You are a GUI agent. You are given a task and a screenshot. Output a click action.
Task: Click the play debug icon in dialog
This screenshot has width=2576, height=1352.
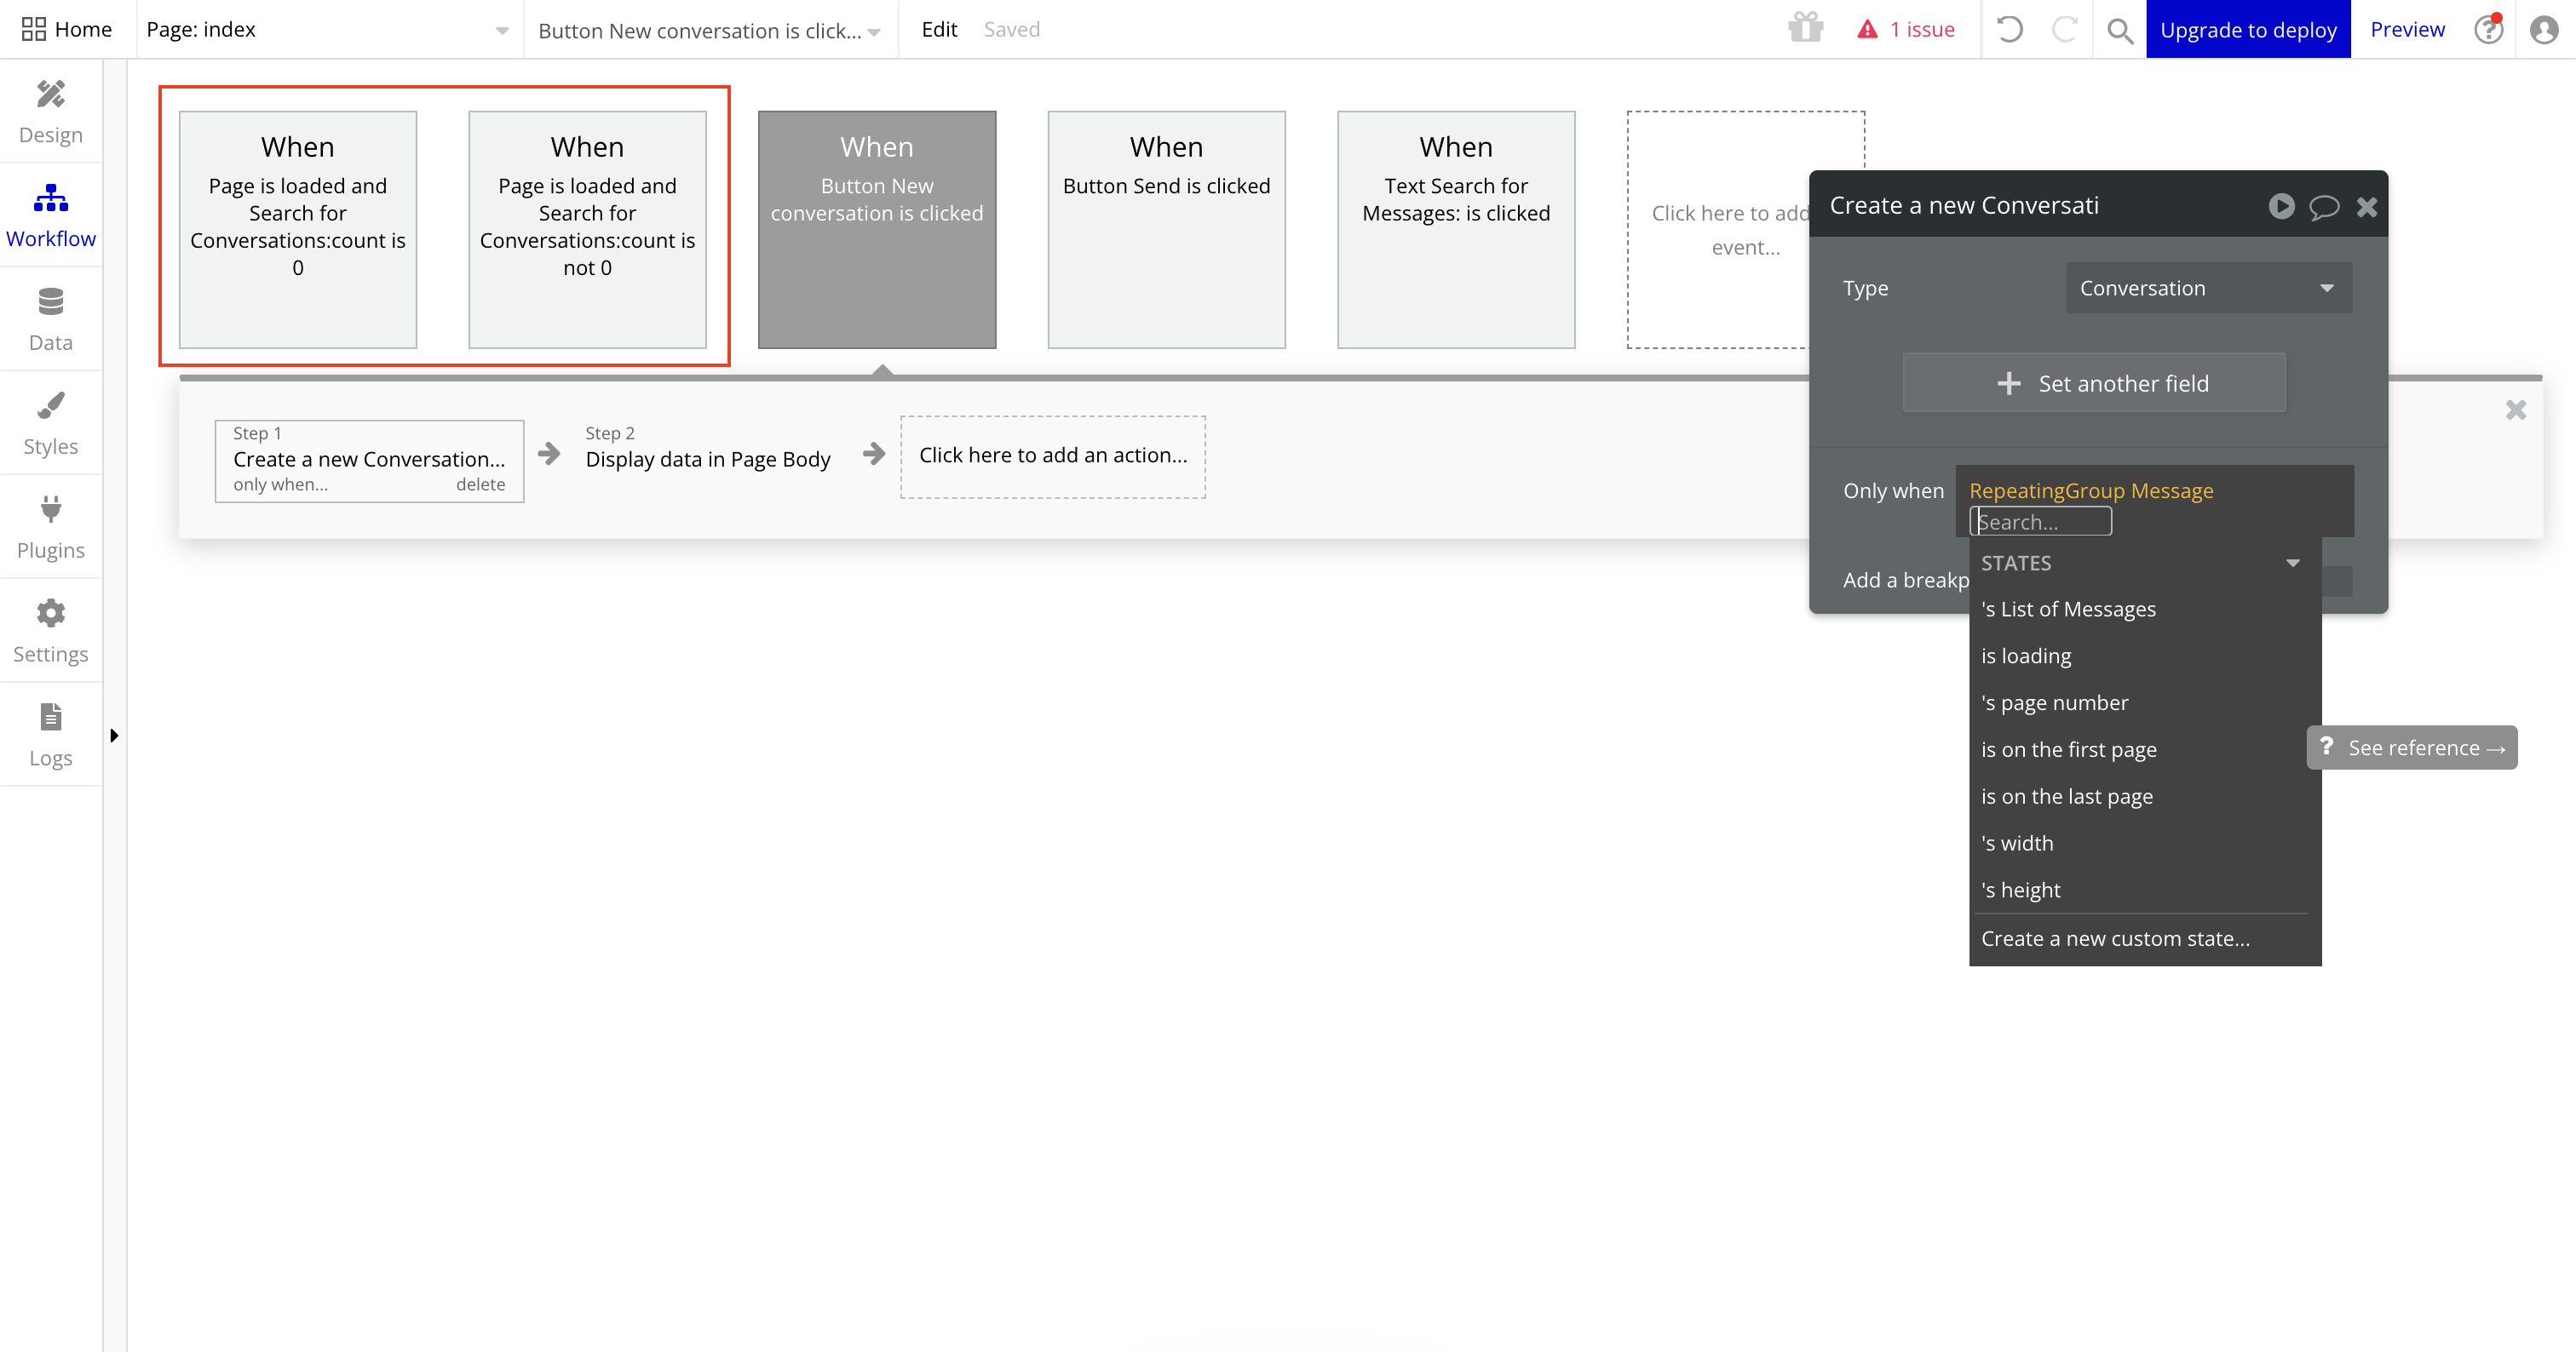tap(2281, 206)
